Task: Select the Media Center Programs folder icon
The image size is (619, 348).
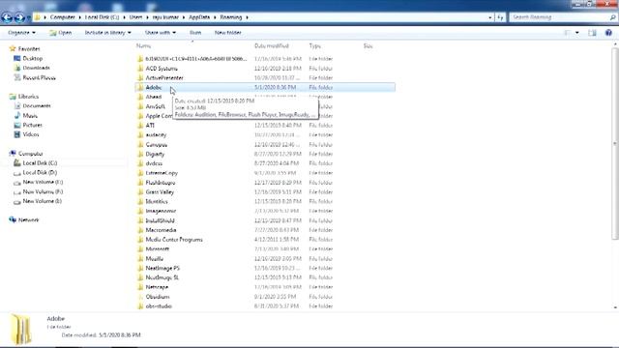Action: tap(140, 240)
